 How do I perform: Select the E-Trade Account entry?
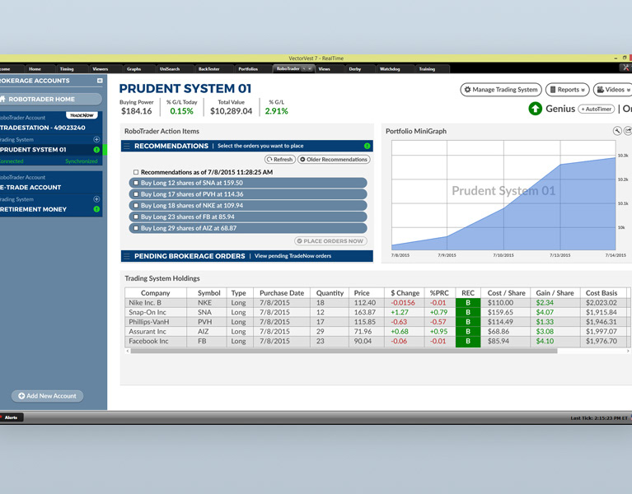click(30, 187)
